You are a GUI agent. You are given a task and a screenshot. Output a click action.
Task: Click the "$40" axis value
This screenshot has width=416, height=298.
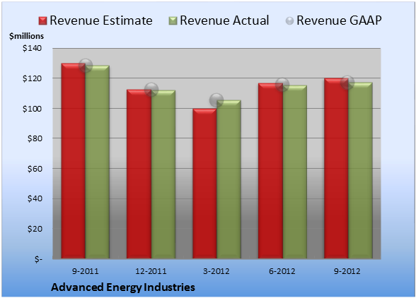click(x=35, y=198)
